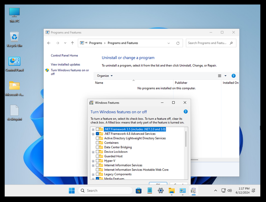Click the Windows Features title bar icon

pos(92,103)
